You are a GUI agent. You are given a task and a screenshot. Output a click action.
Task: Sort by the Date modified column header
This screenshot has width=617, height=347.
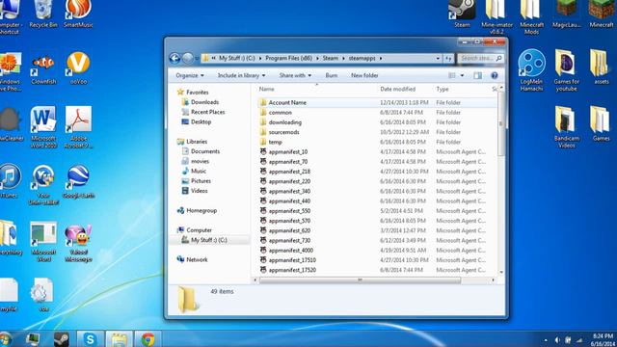click(x=397, y=90)
